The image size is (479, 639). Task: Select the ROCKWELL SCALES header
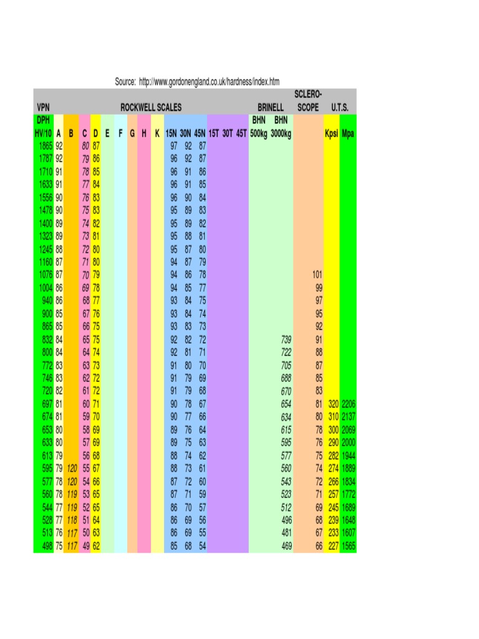point(151,107)
